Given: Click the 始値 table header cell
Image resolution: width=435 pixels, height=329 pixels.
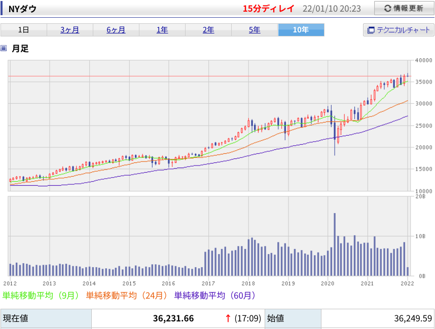Looking at the screenshot, I should (293, 318).
